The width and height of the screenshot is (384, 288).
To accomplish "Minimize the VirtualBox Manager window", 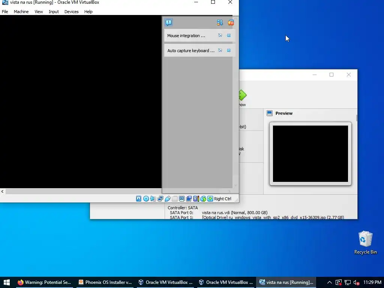I will 315,75.
